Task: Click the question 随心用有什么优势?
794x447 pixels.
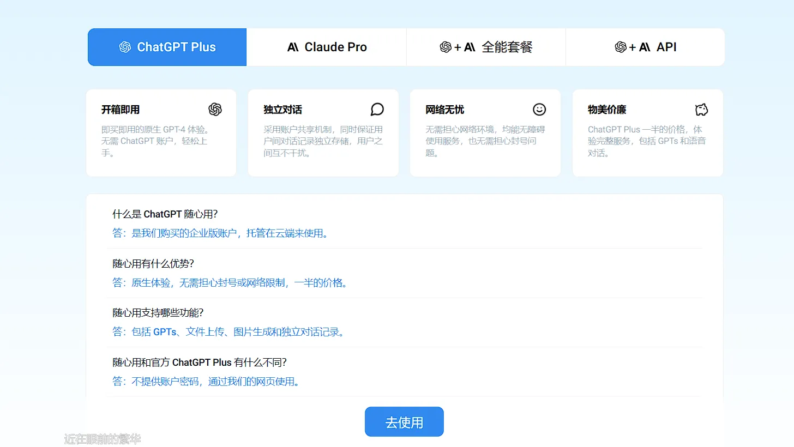Action: click(x=153, y=264)
